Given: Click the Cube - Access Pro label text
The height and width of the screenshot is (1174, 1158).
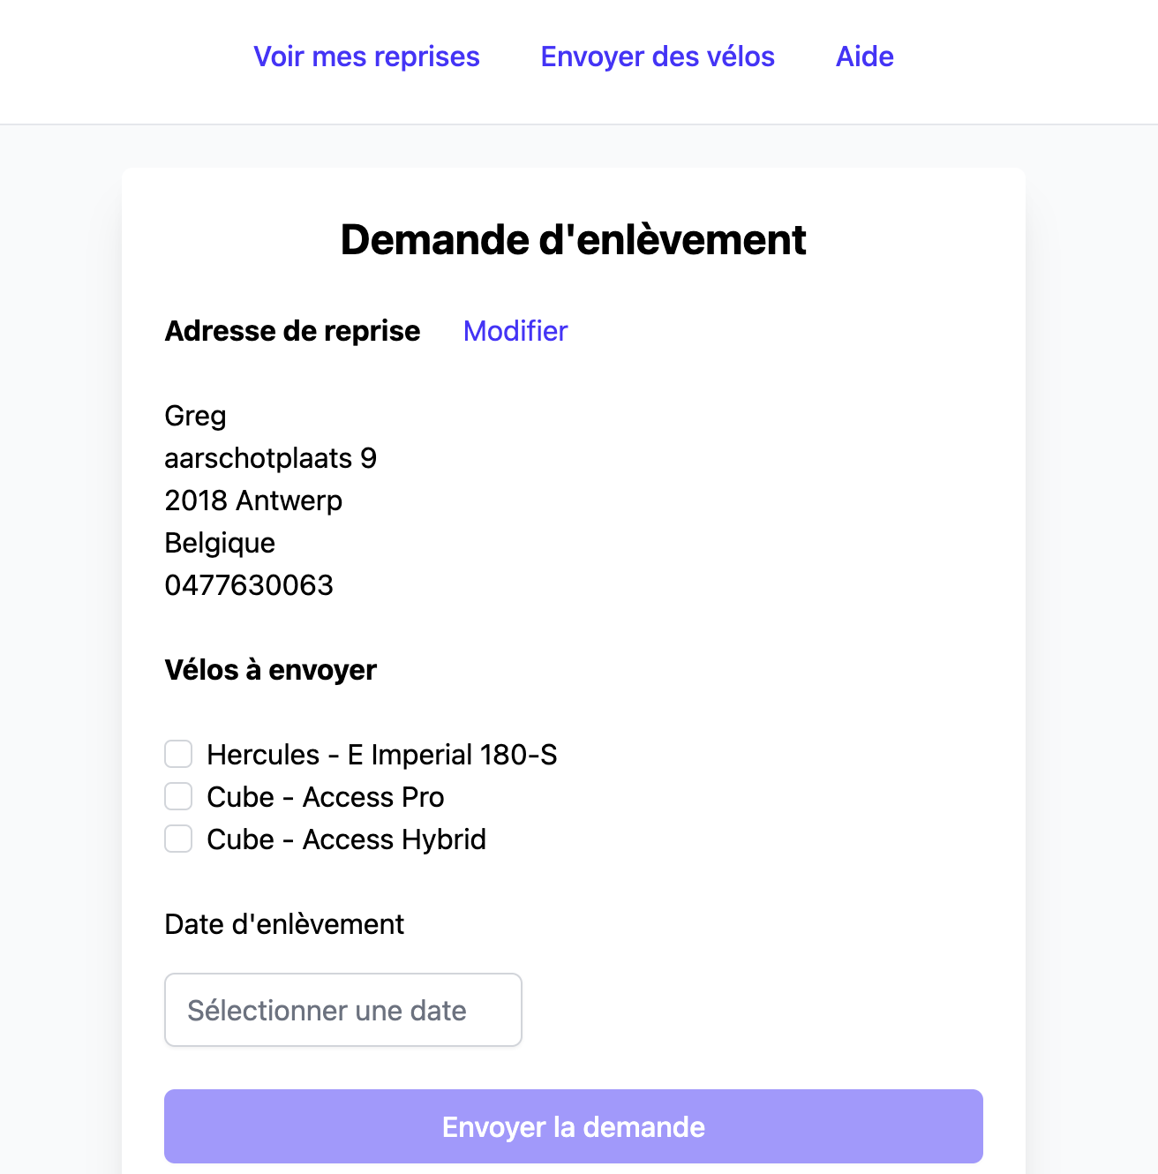Looking at the screenshot, I should [325, 797].
